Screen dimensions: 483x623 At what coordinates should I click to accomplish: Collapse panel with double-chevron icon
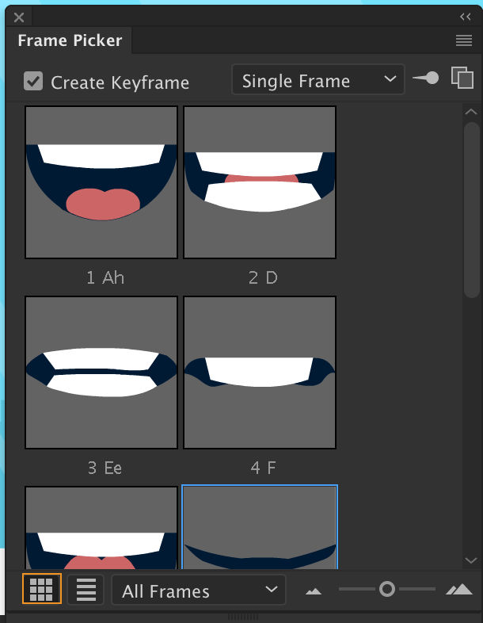[x=466, y=17]
